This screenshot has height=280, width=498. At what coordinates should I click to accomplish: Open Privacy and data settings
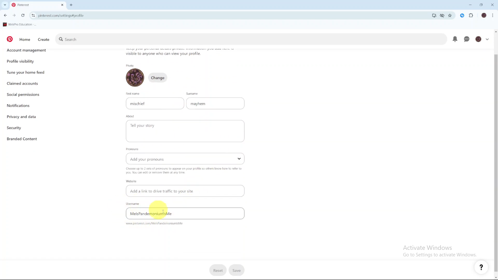tap(21, 117)
